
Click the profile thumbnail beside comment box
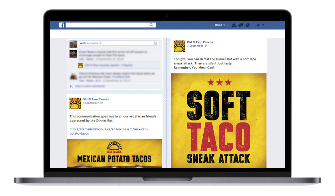click(73, 44)
